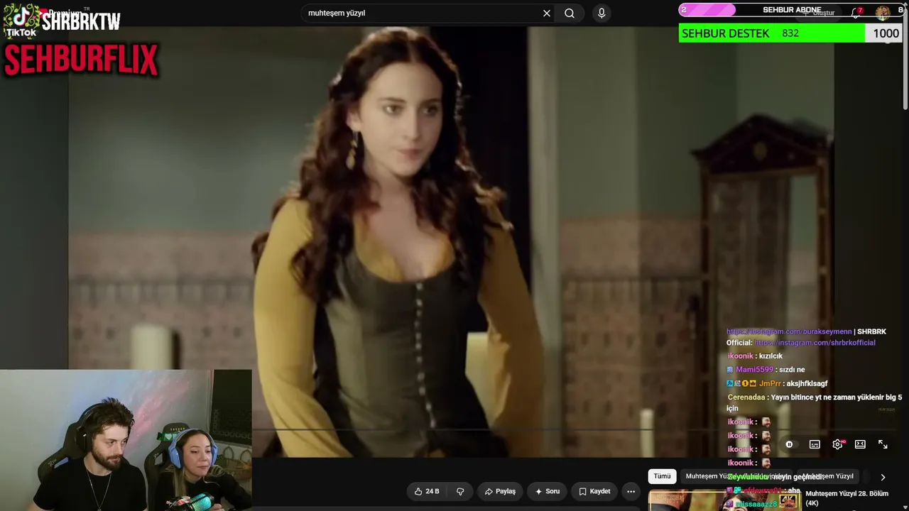The width and height of the screenshot is (909, 511).
Task: Click the magnifier search button
Action: pos(570,13)
